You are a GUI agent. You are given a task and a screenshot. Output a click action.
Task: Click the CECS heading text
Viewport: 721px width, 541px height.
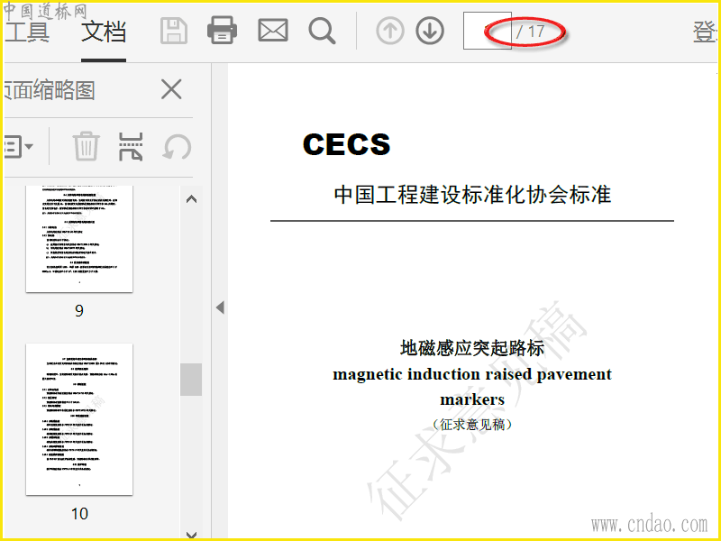346,144
